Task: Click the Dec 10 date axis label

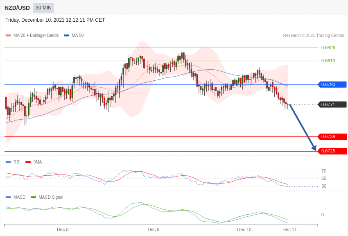Action: click(x=244, y=229)
